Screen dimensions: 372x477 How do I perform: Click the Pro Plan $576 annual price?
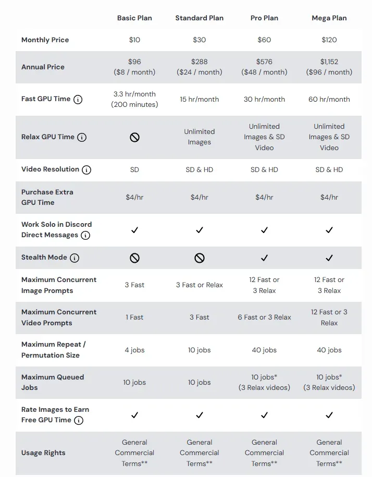264,62
